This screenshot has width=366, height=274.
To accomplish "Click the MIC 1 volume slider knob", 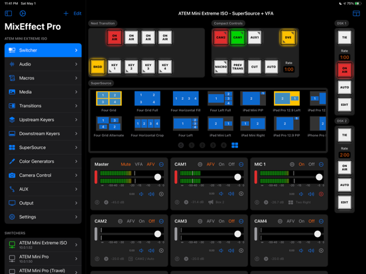I will 319,177.
